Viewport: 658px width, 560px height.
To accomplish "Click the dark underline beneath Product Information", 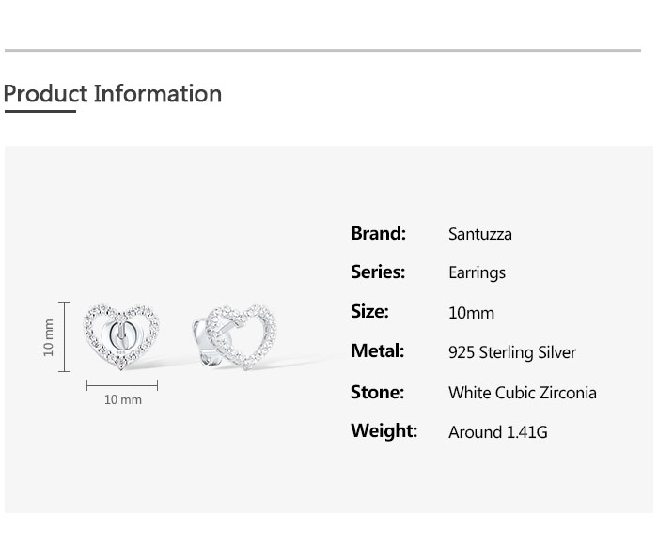I will point(39,112).
